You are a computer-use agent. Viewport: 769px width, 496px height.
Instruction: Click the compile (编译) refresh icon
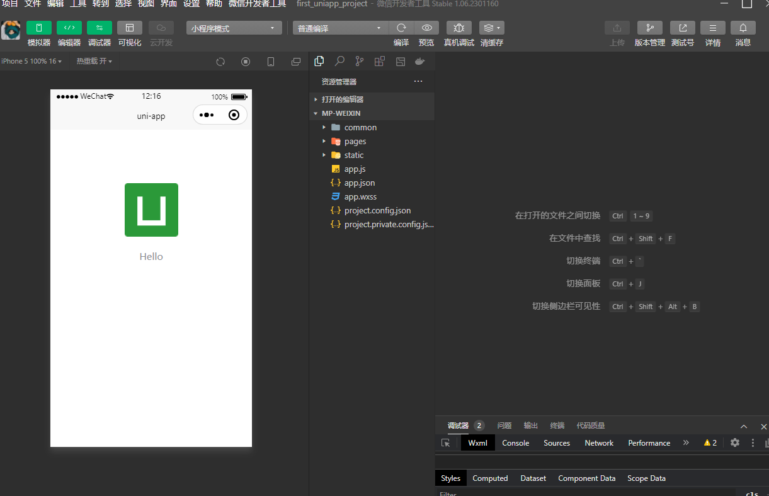click(x=401, y=28)
